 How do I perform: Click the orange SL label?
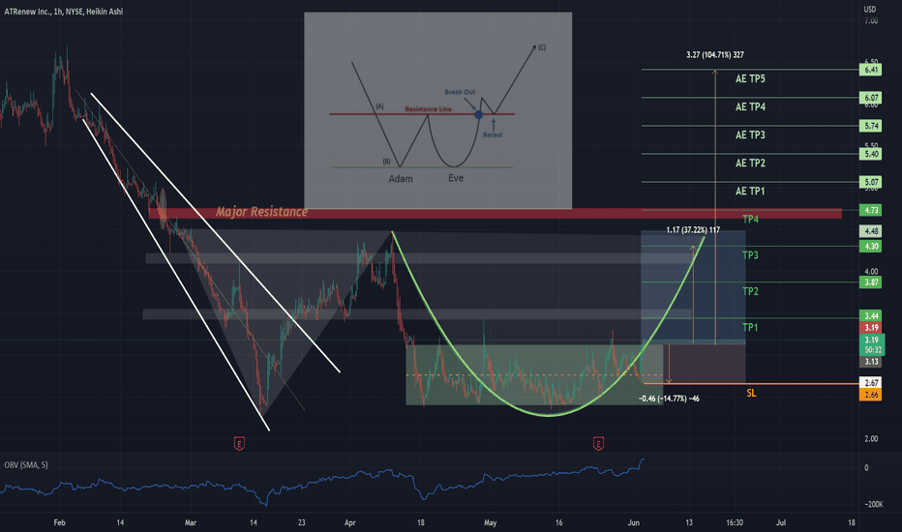[751, 394]
